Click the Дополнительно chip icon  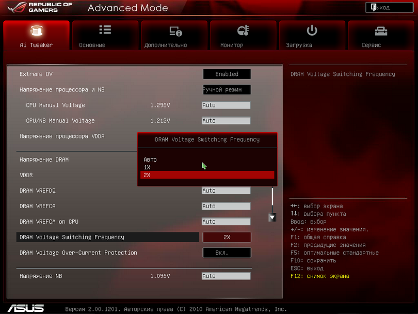175,32
